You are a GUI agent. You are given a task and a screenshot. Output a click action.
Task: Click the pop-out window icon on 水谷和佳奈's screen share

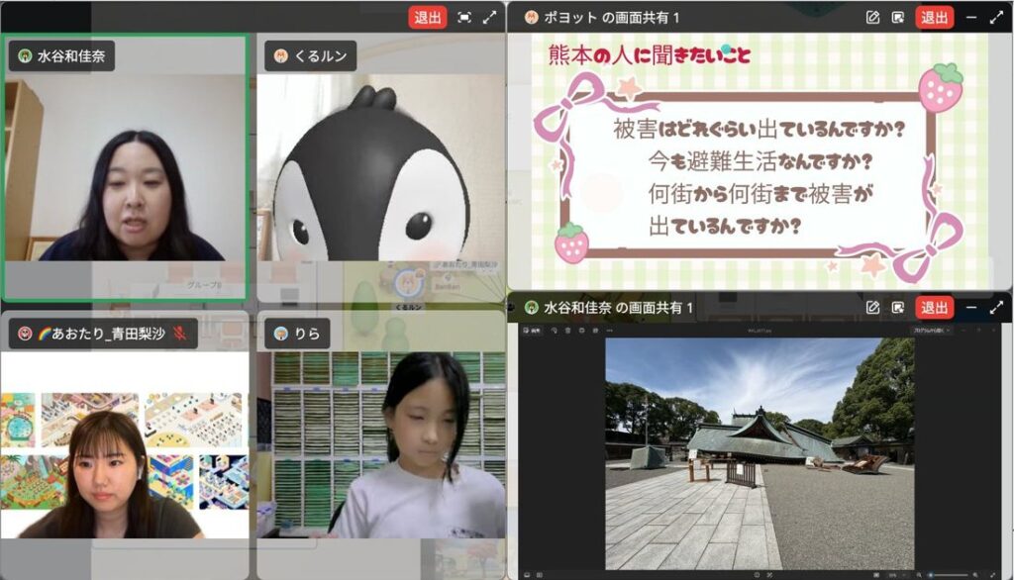pyautogui.click(x=897, y=308)
